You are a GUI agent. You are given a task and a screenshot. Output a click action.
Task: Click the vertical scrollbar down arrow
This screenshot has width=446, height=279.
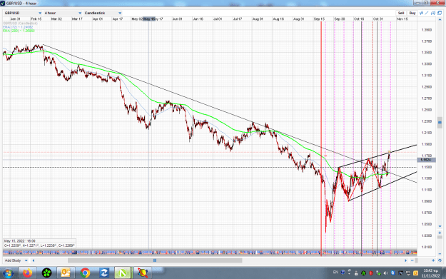pos(440,226)
